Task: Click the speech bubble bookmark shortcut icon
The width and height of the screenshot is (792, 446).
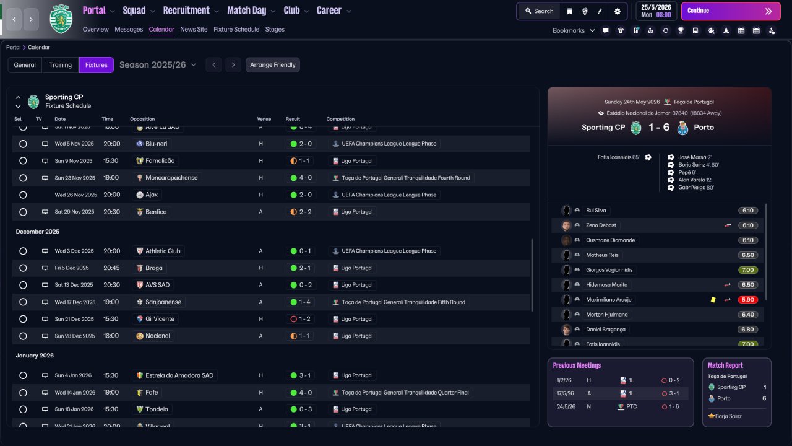Action: click(x=605, y=30)
